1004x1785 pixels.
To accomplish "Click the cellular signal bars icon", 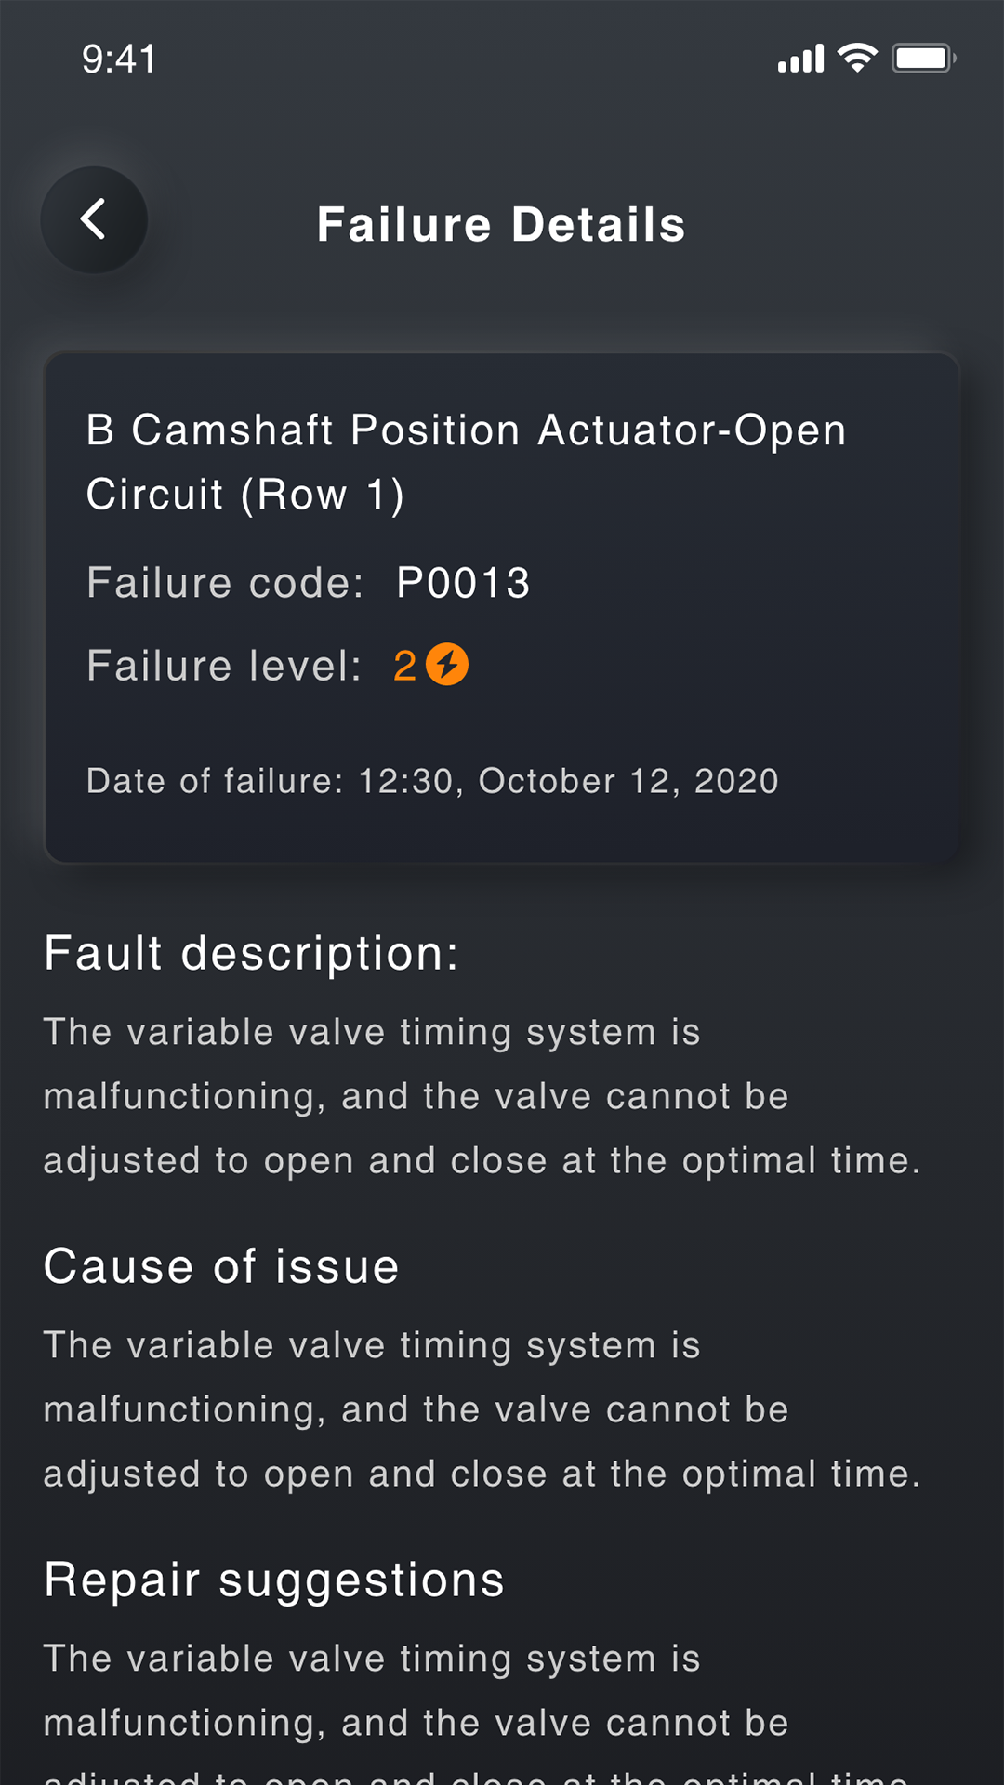I will [801, 59].
